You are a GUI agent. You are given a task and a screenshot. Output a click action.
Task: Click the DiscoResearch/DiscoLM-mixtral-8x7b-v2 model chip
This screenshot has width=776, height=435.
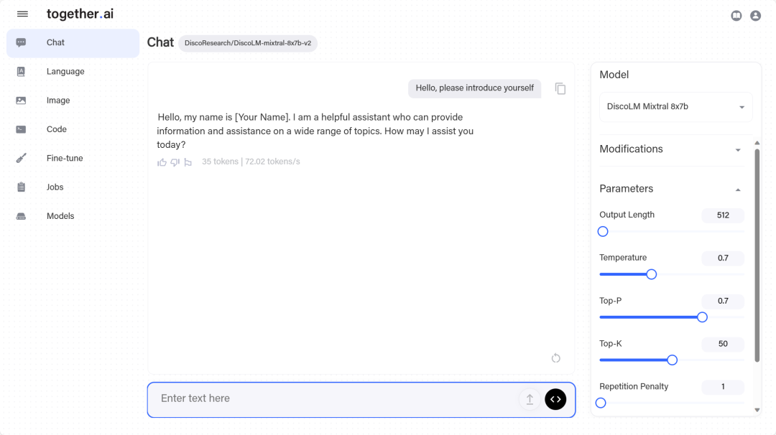pyautogui.click(x=248, y=43)
